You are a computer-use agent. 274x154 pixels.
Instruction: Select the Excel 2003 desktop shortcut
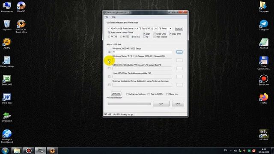point(7,80)
